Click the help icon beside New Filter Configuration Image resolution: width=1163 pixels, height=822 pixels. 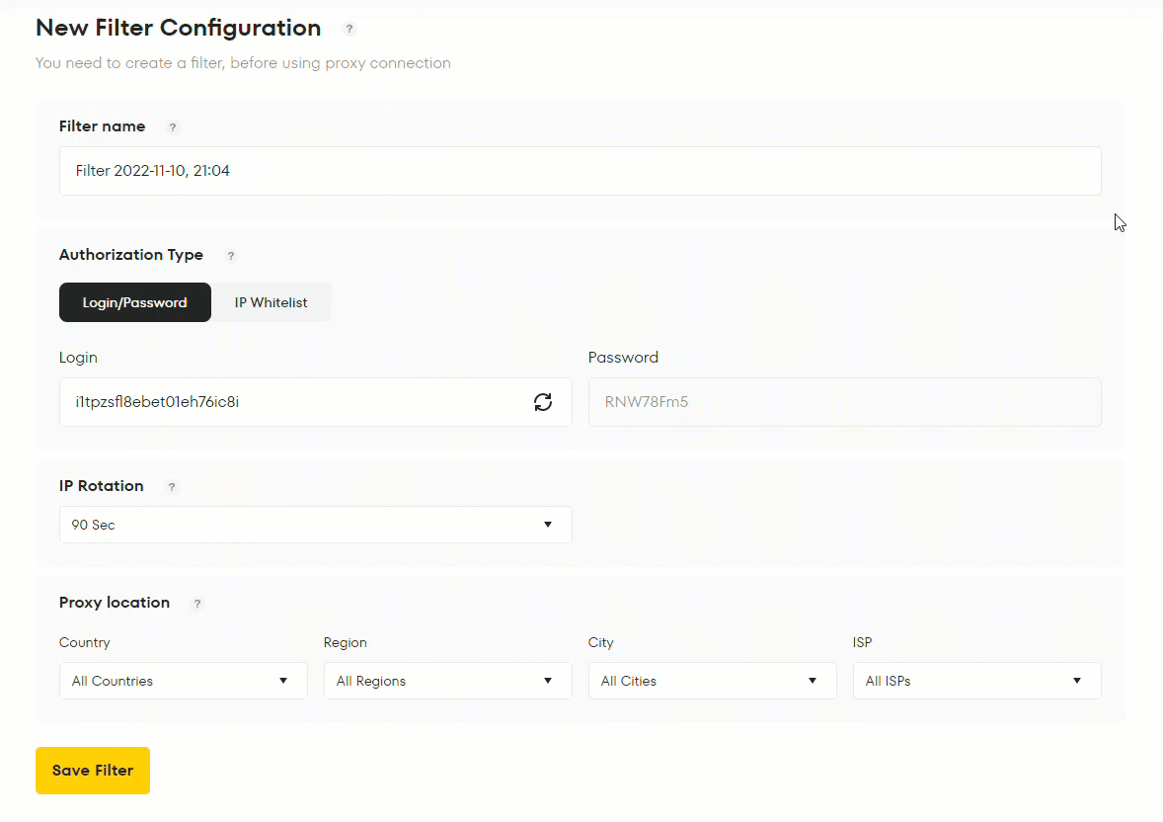point(349,29)
